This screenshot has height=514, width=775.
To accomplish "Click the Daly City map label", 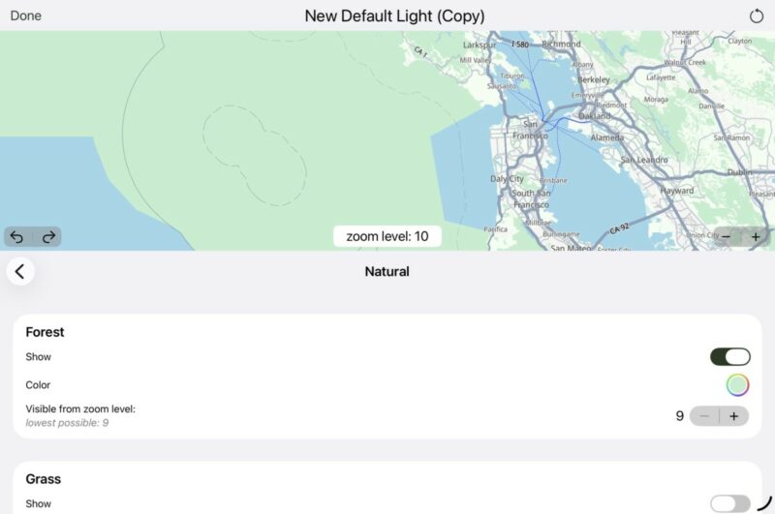I will click(507, 179).
